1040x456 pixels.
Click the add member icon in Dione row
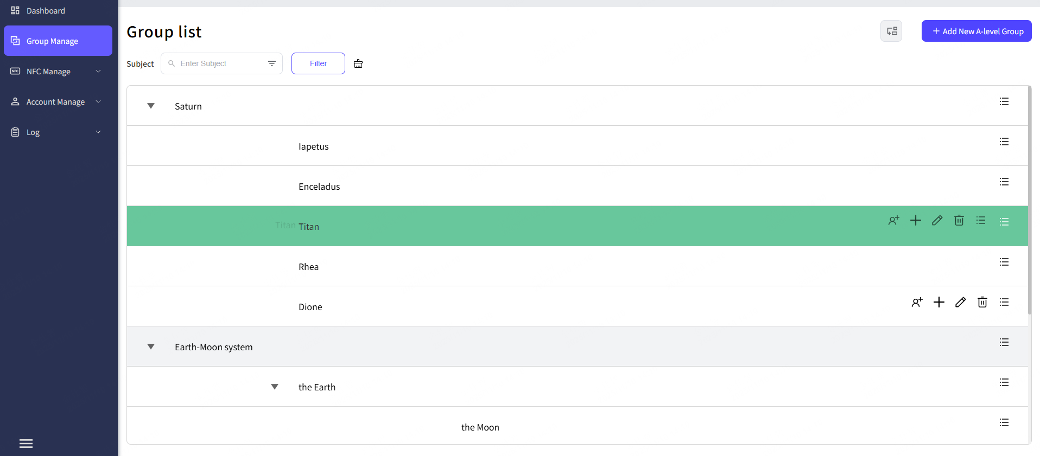point(917,302)
